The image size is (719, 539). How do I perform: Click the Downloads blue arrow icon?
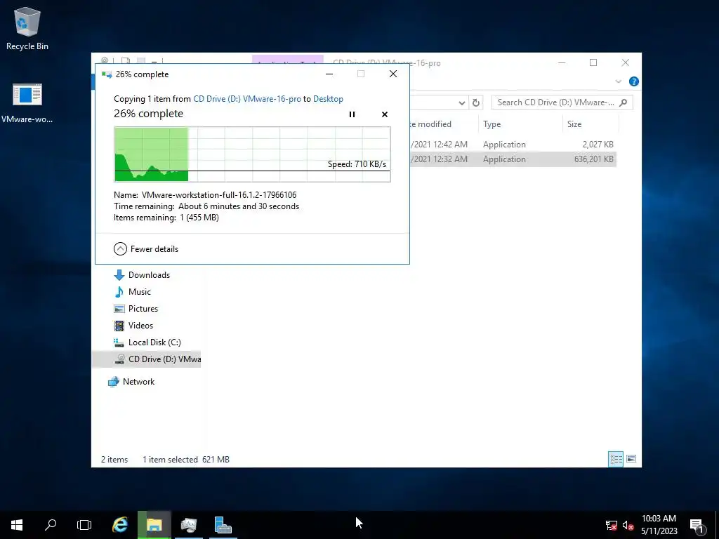[x=119, y=275]
